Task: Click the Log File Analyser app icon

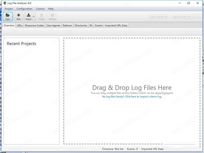Action: coord(5,3)
